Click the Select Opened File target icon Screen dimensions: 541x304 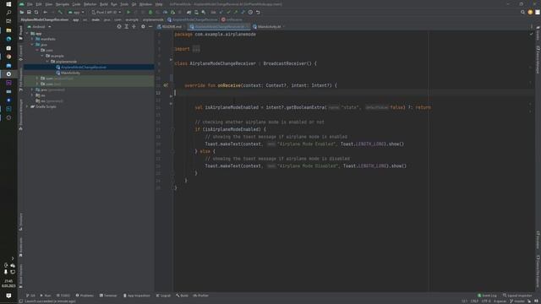119,26
